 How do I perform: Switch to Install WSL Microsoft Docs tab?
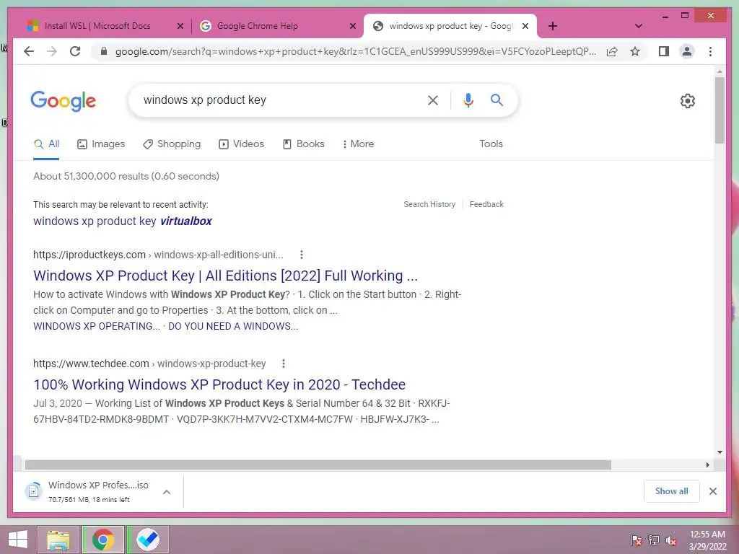(99, 26)
